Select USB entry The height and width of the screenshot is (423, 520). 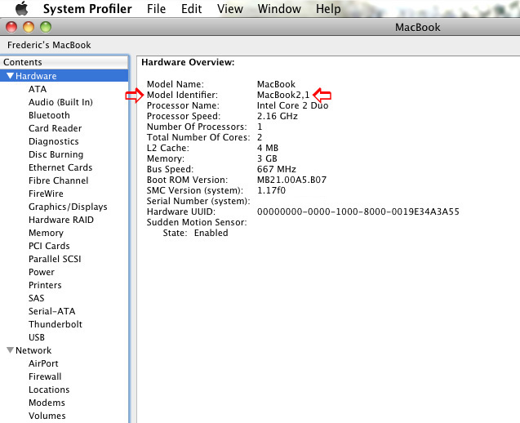37,337
